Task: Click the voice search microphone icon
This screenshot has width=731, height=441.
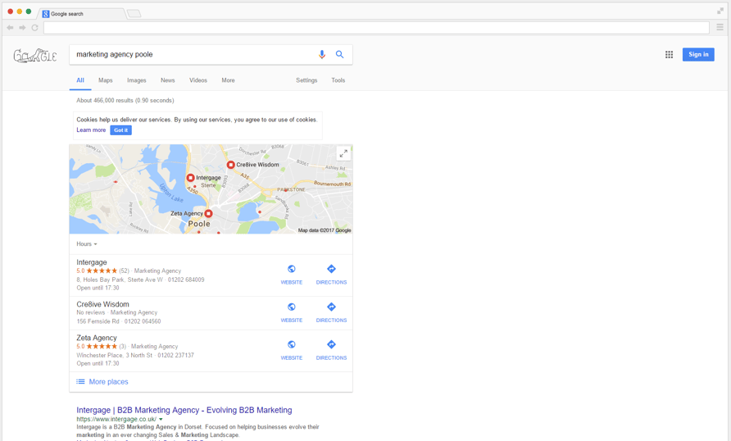Action: tap(322, 55)
